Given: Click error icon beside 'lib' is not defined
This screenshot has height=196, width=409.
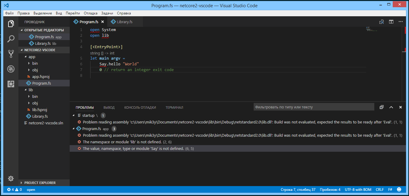Looking at the screenshot, I should [x=79, y=142].
